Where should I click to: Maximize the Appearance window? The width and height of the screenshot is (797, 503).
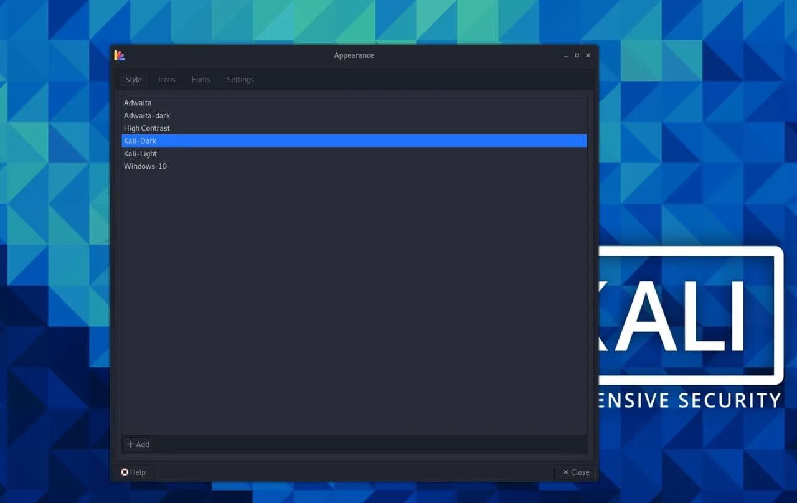(x=577, y=55)
